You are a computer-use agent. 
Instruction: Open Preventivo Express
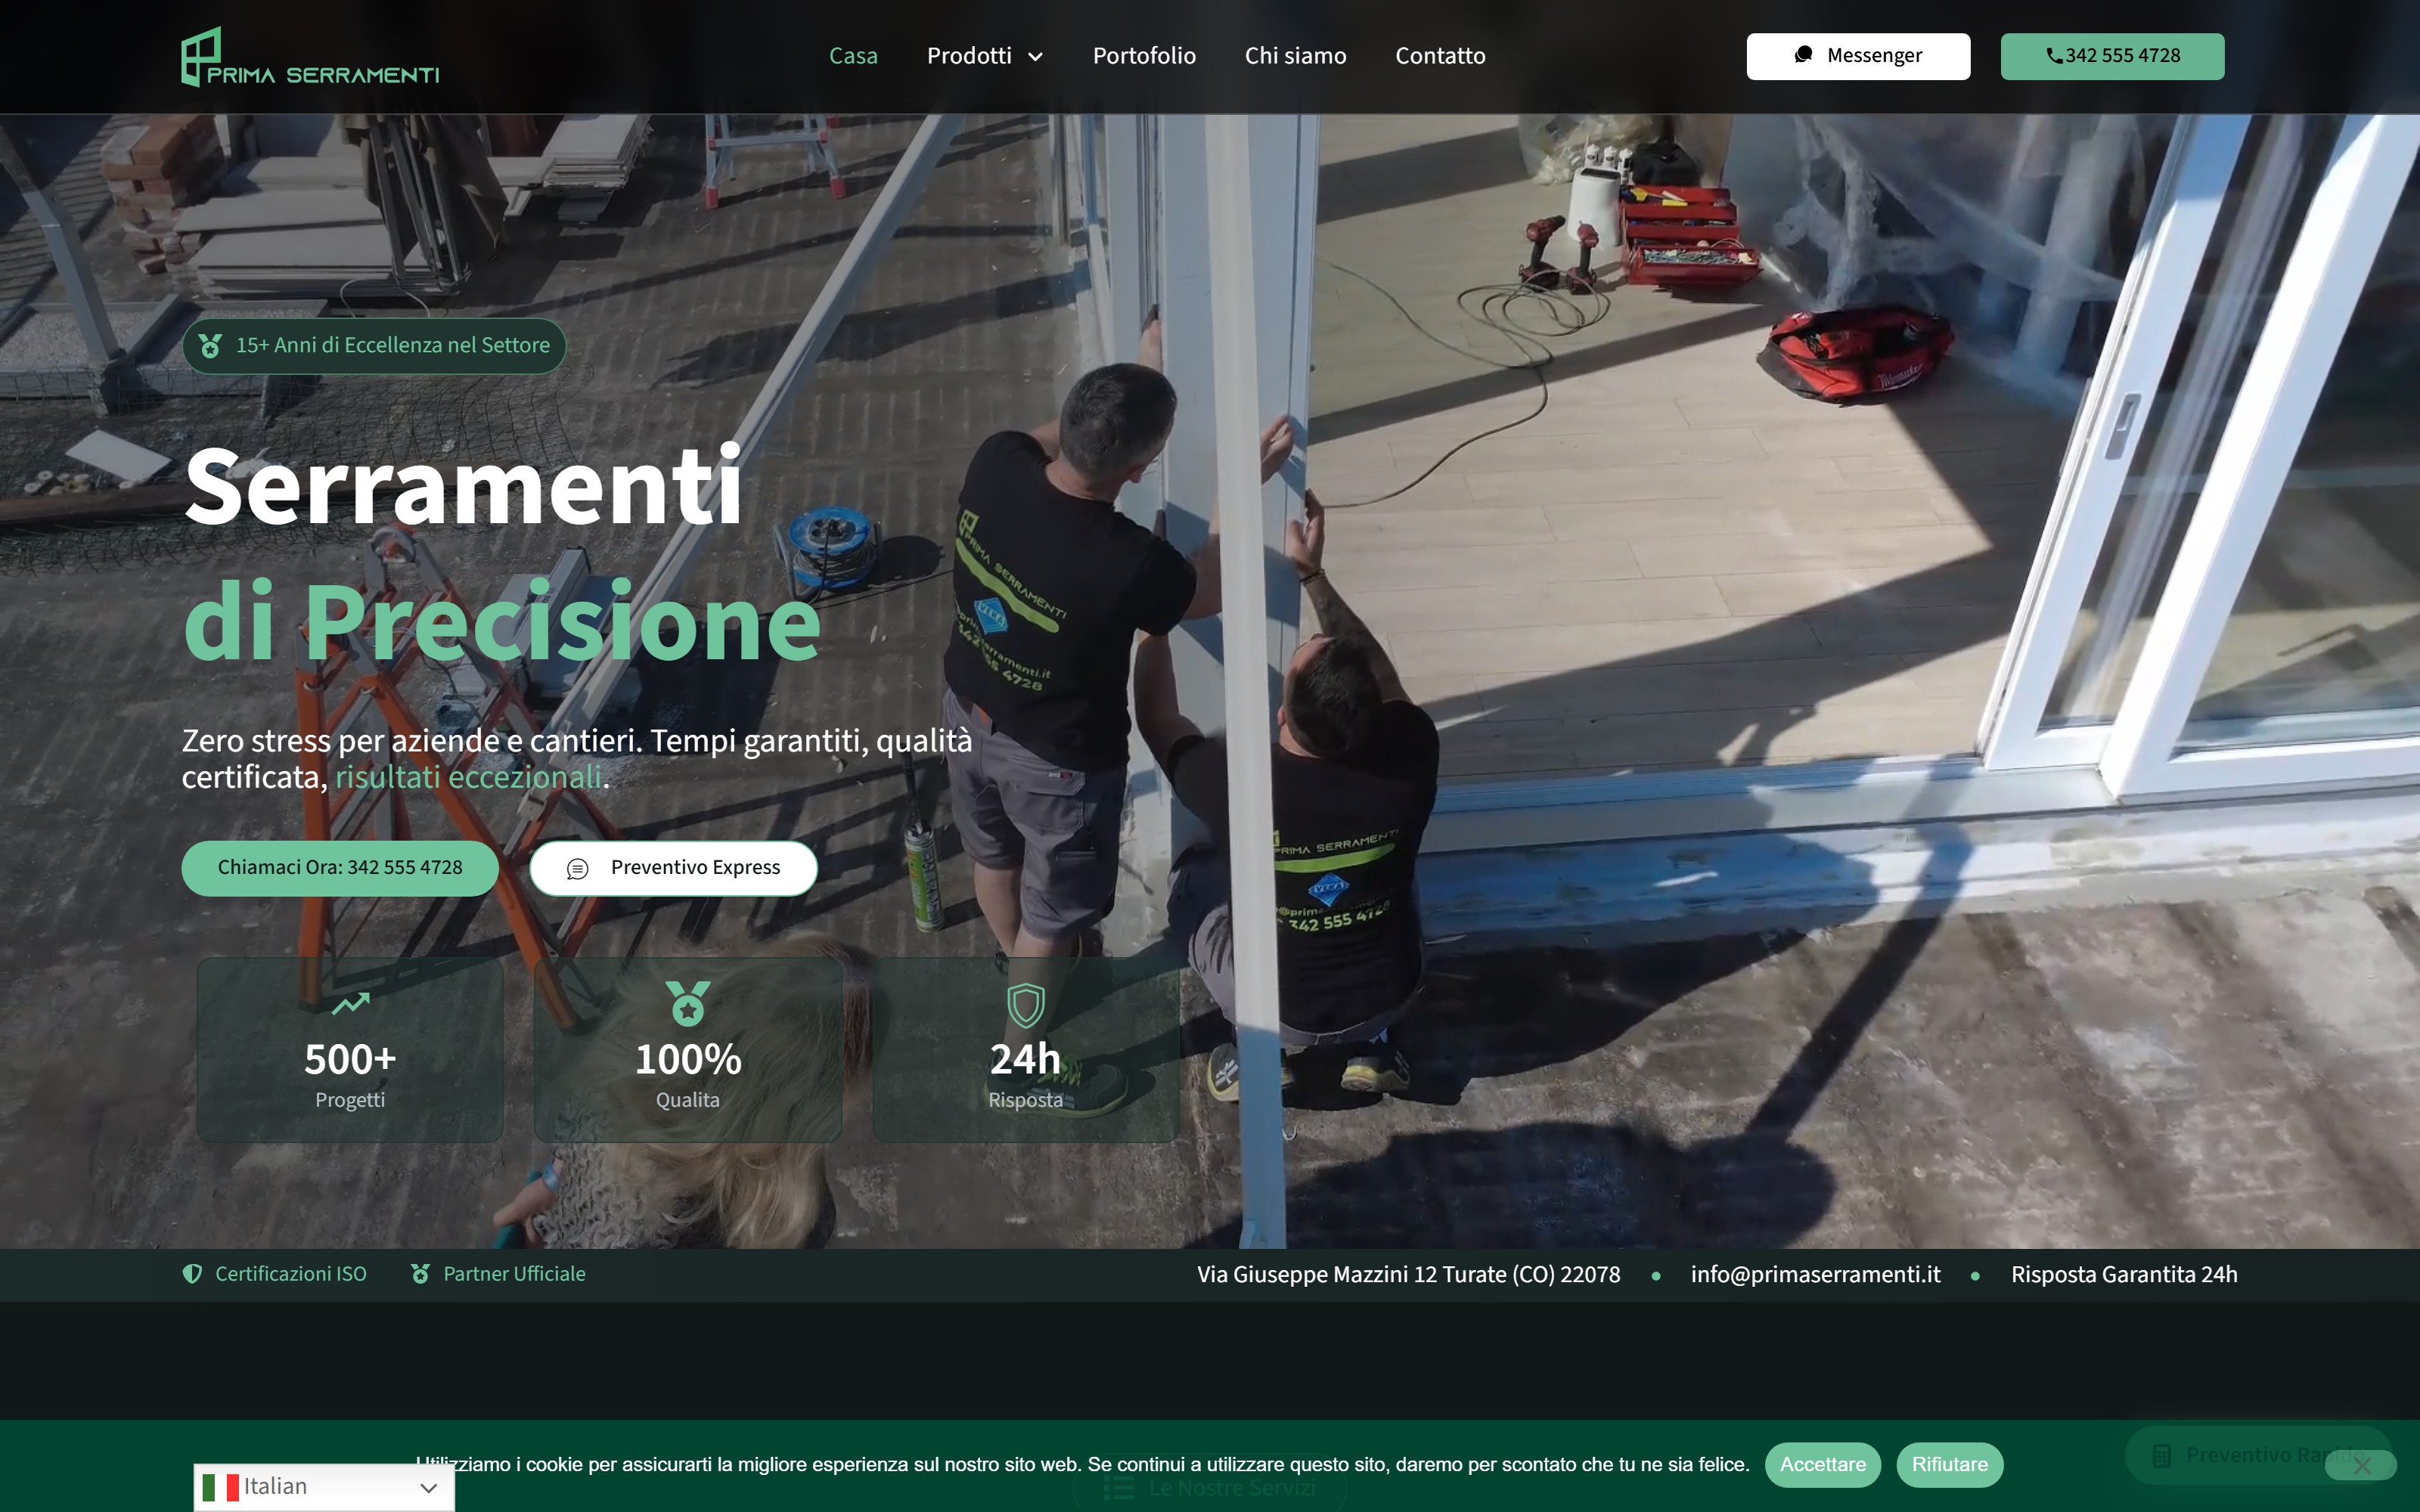pos(673,868)
